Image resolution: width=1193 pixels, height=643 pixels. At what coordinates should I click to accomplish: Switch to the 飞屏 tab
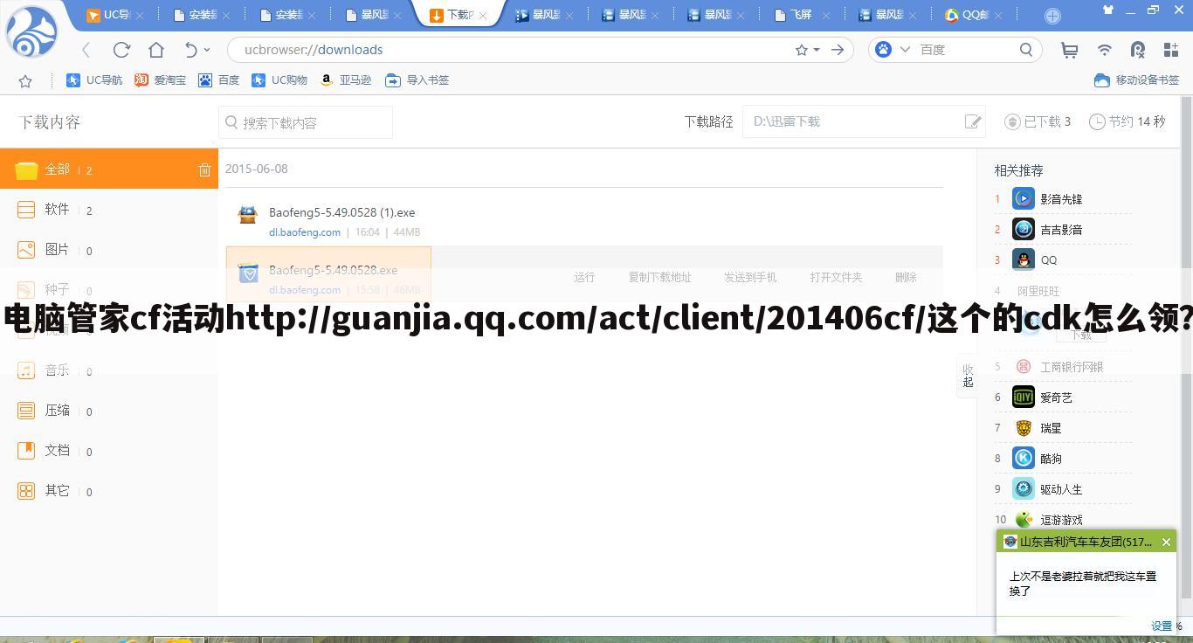click(x=801, y=15)
